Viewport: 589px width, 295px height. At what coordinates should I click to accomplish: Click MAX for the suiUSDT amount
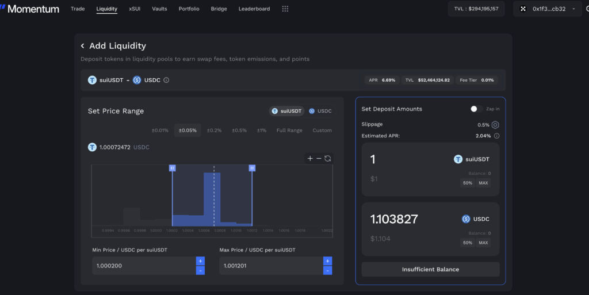point(483,183)
